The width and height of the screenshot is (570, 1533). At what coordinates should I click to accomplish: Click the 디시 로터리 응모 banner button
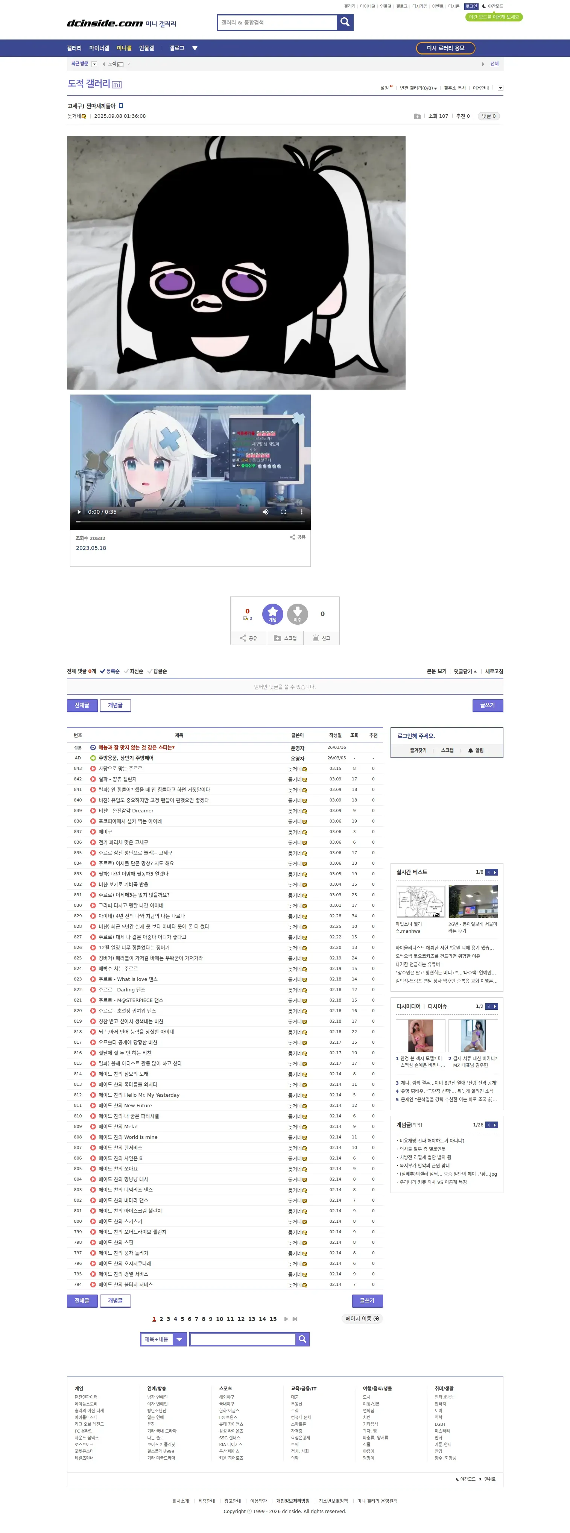click(x=445, y=48)
